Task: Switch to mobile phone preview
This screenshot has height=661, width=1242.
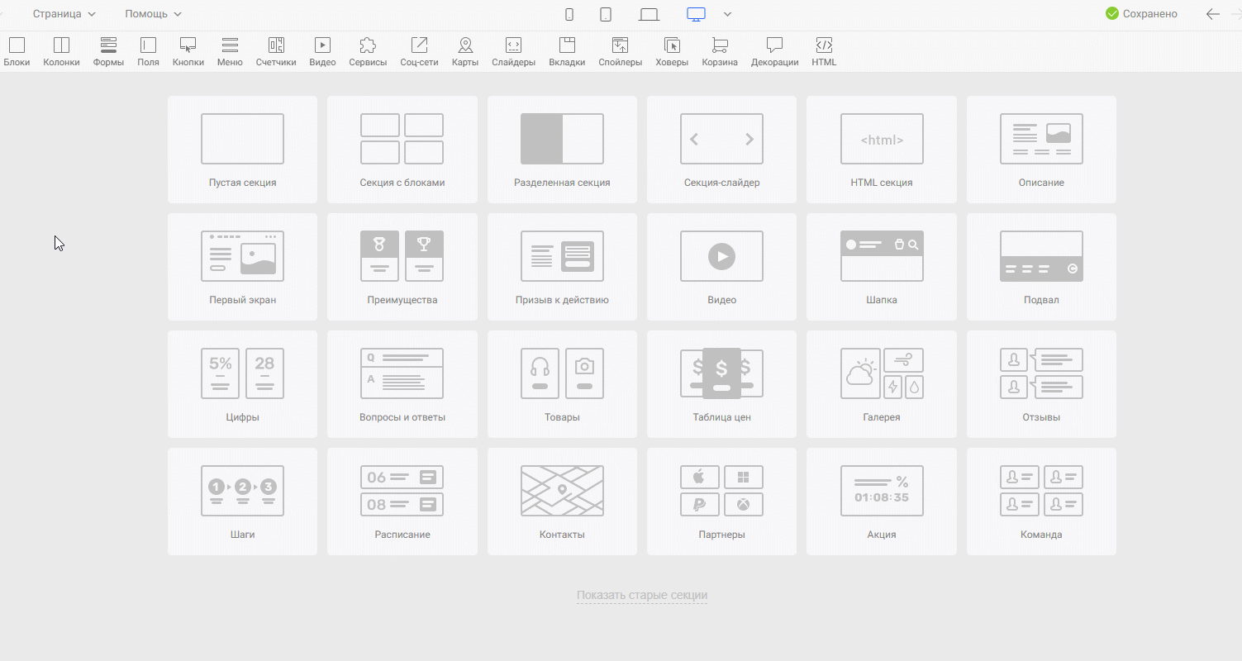Action: 569,14
